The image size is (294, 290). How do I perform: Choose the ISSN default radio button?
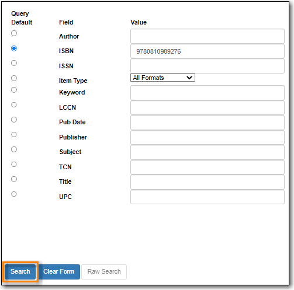pos(14,63)
